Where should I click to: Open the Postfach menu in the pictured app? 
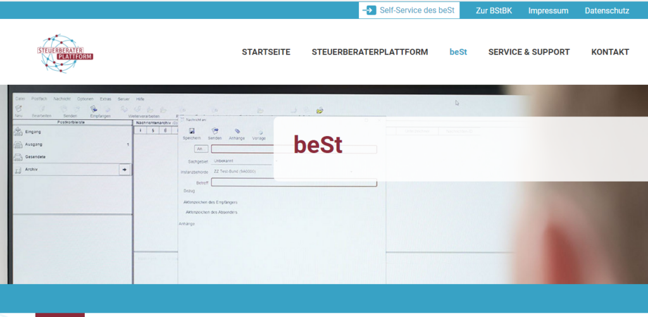(39, 99)
